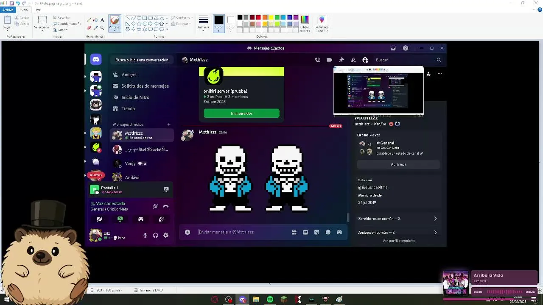Click Cortar in the Paint ribbon
543x305 pixels.
22,18
